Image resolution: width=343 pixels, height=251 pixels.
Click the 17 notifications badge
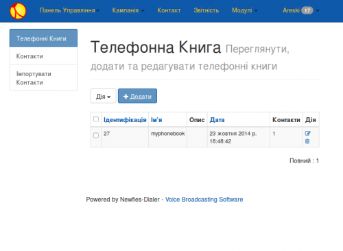tap(307, 10)
